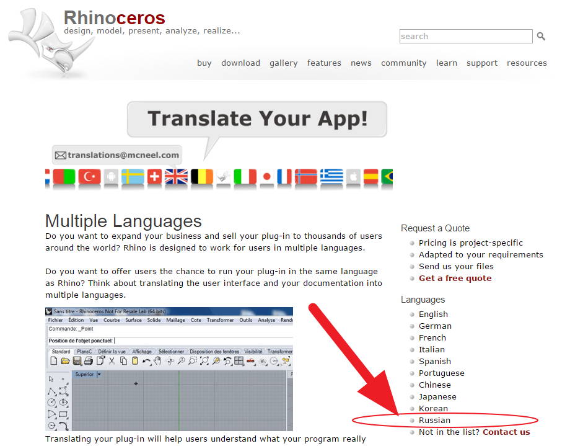
Task: Click Send us your files text
Action: tap(456, 267)
